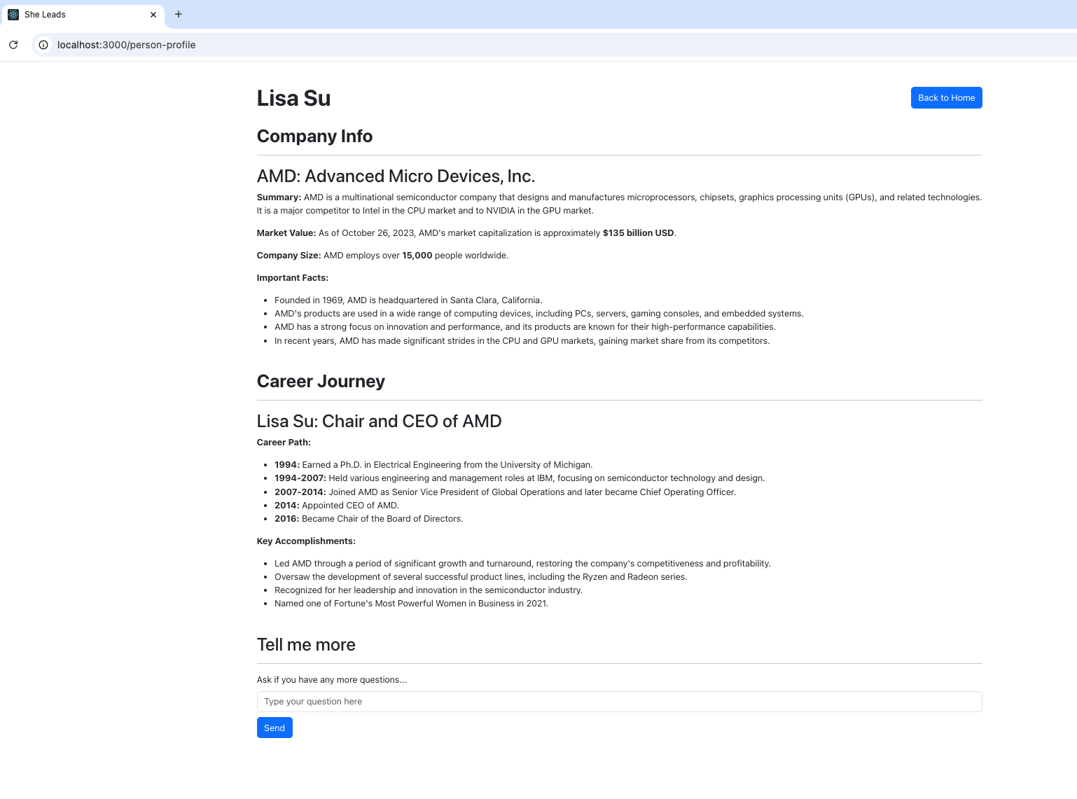Click the Ryzen and Radeon accomplishment
Image resolution: width=1077 pixels, height=799 pixels.
[x=481, y=577]
